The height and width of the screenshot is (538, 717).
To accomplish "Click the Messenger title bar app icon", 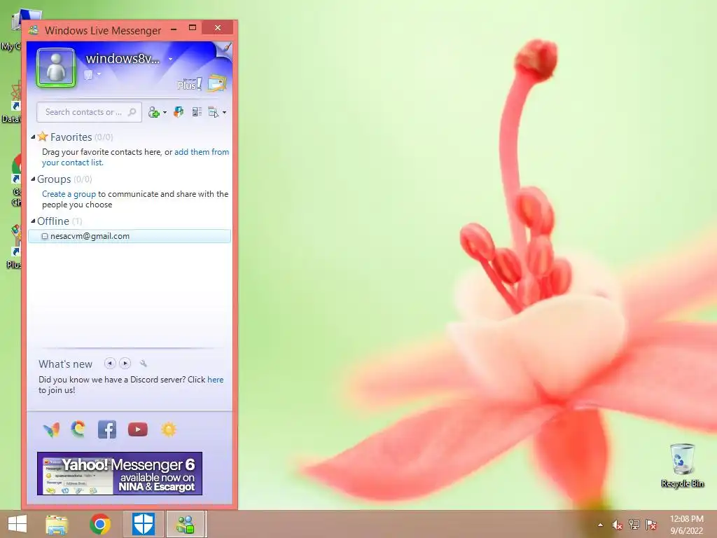I will coord(34,31).
